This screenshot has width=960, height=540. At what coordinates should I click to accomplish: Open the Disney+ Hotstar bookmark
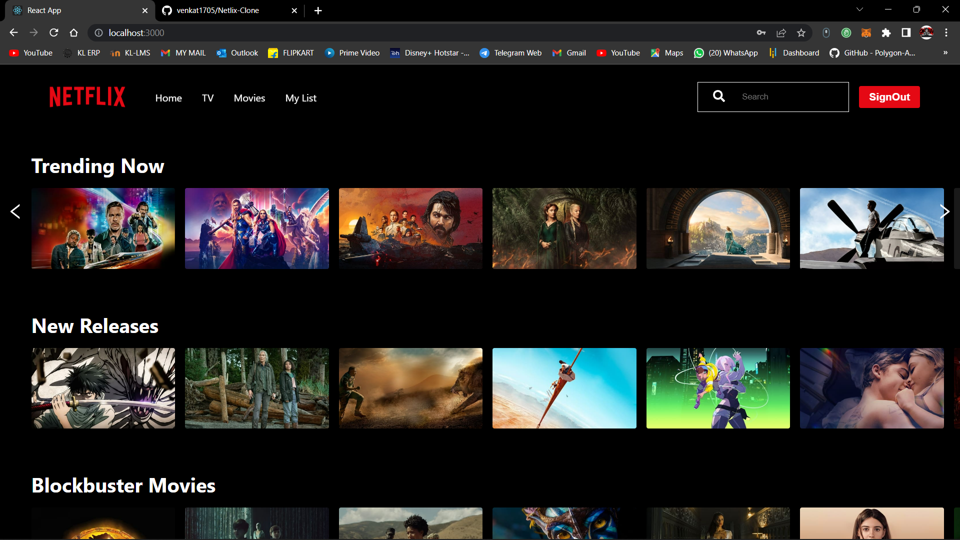[430, 52]
